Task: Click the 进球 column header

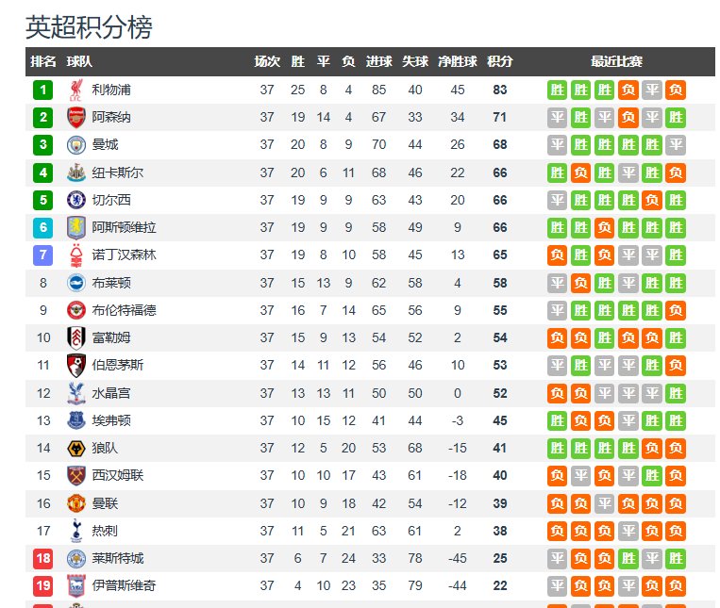Action: click(378, 62)
